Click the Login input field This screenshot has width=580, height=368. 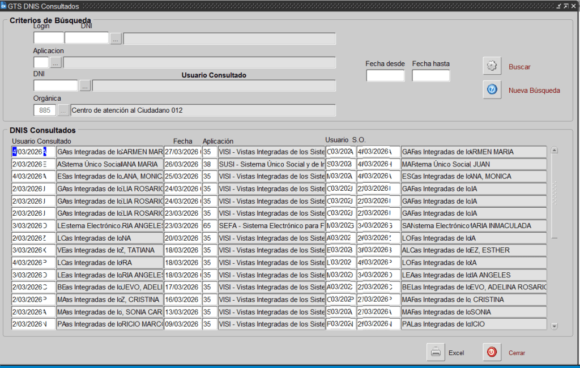point(48,38)
